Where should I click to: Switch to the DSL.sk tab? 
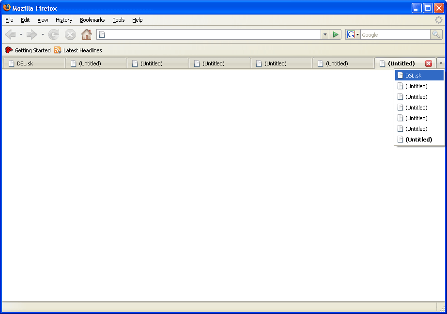point(34,63)
